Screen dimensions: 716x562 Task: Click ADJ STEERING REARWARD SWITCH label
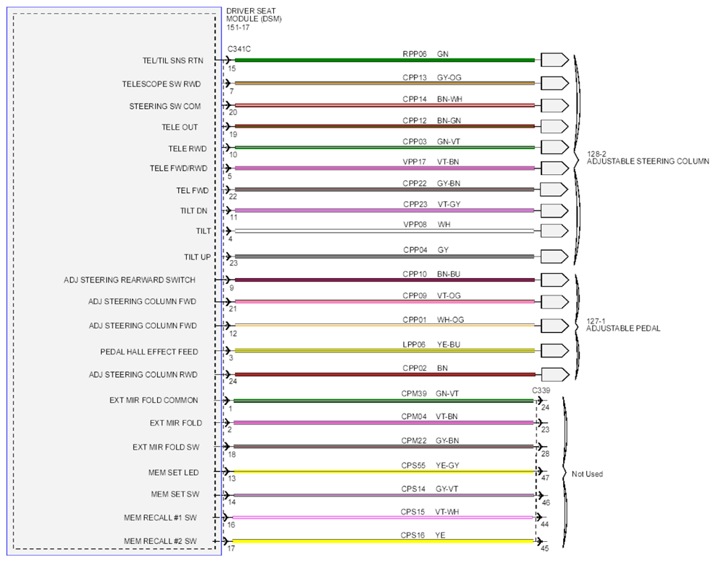click(x=130, y=280)
